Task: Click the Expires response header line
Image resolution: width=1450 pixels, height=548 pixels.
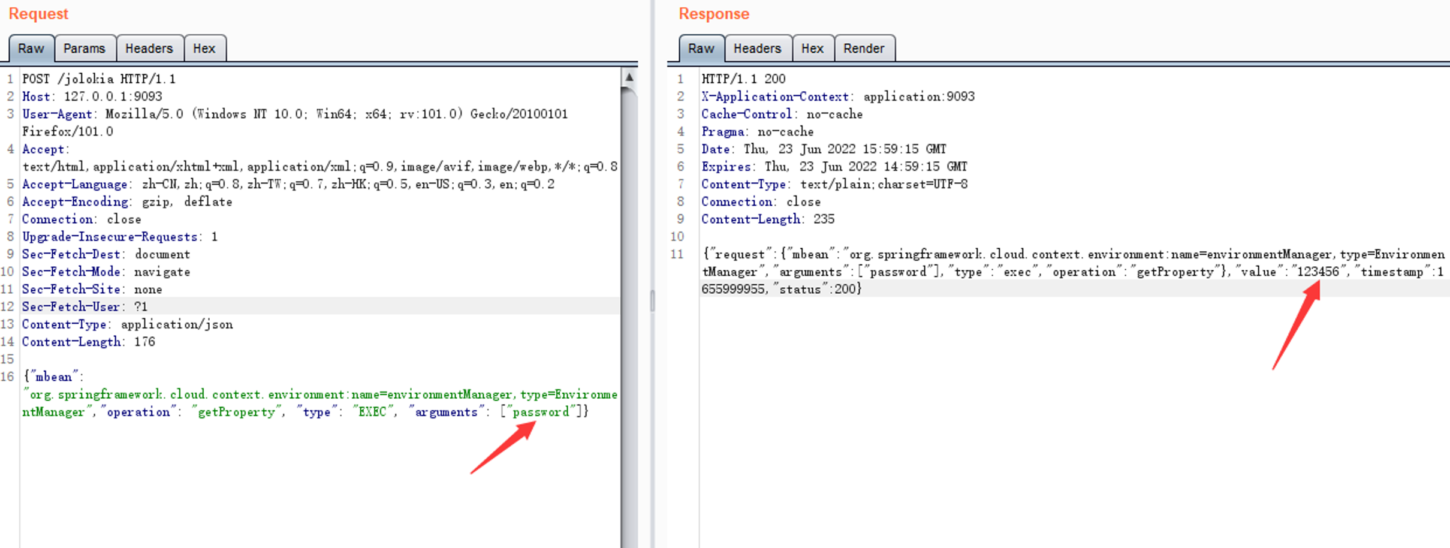Action: 834,167
